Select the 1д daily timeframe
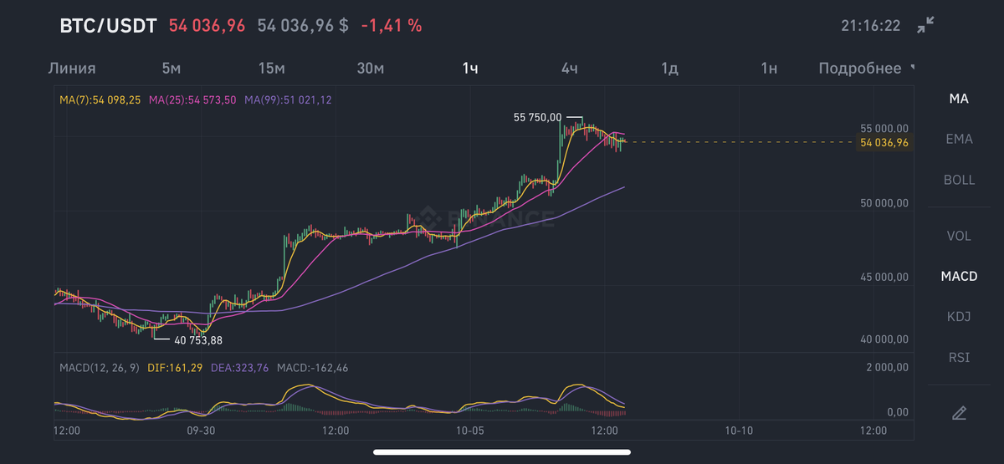Viewport: 1004px width, 464px height. tap(669, 69)
